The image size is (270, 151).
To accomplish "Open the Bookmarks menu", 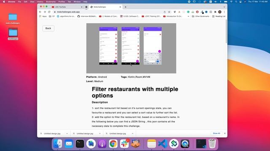I will pos(51,2).
